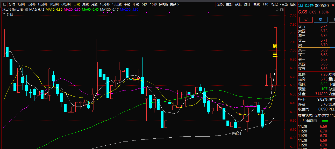
Task: Click the blue MA250: 5.85 label
Action: 129,10
